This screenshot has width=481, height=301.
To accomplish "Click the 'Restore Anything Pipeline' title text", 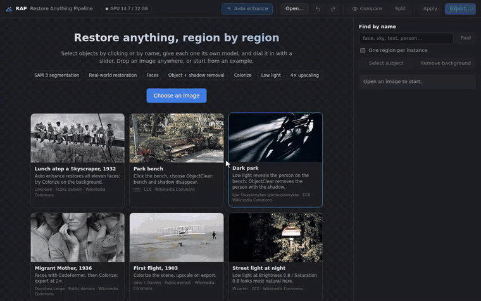I will click(x=61, y=9).
